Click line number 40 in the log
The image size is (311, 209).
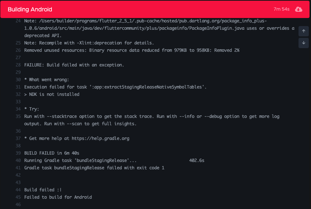click(x=18, y=161)
